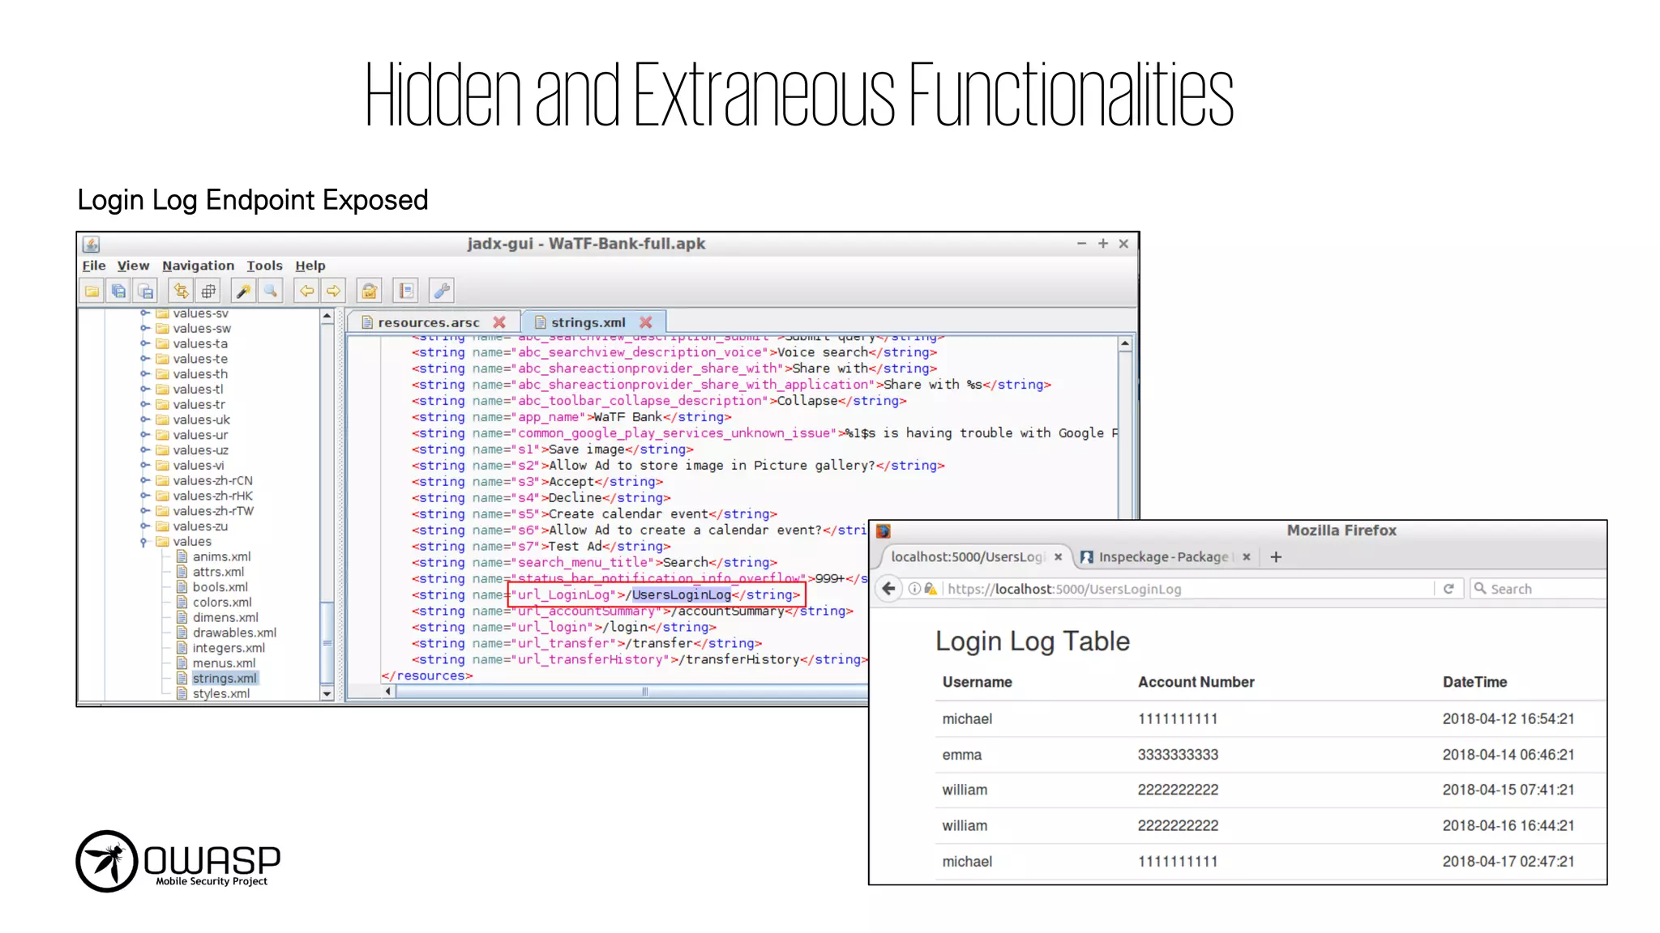This screenshot has height=933, width=1660.
Task: Click the jadx-gui Java window icon in title bar
Action: [92, 244]
